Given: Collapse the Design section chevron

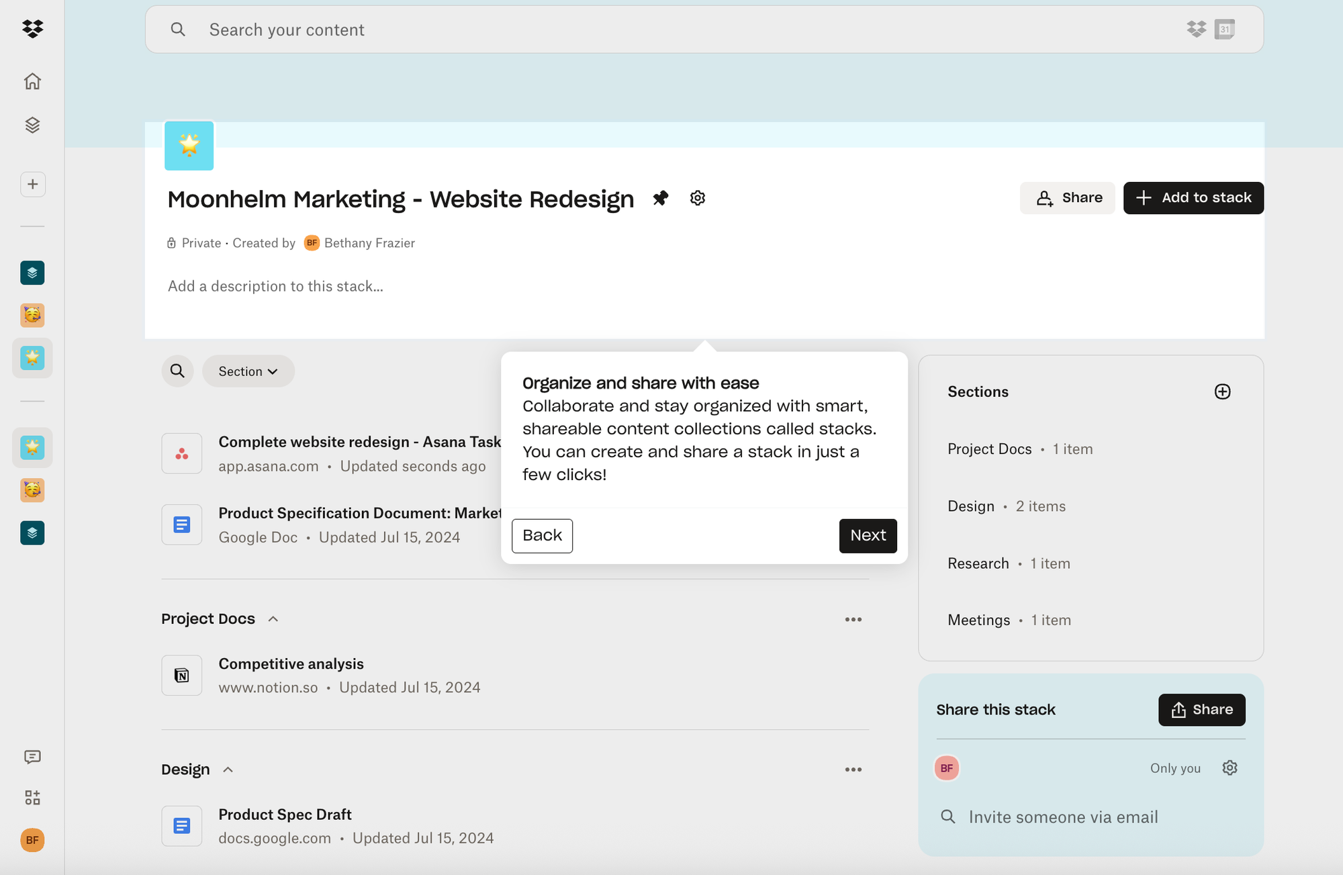Looking at the screenshot, I should 228,770.
